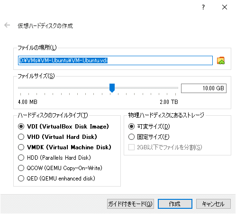Click the file location path field
Viewport: 236px width, 214px height.
(115, 60)
